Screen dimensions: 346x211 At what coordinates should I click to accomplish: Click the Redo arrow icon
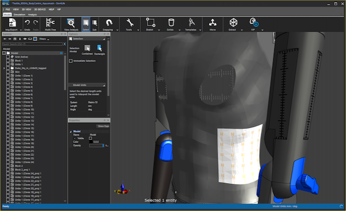35,23
